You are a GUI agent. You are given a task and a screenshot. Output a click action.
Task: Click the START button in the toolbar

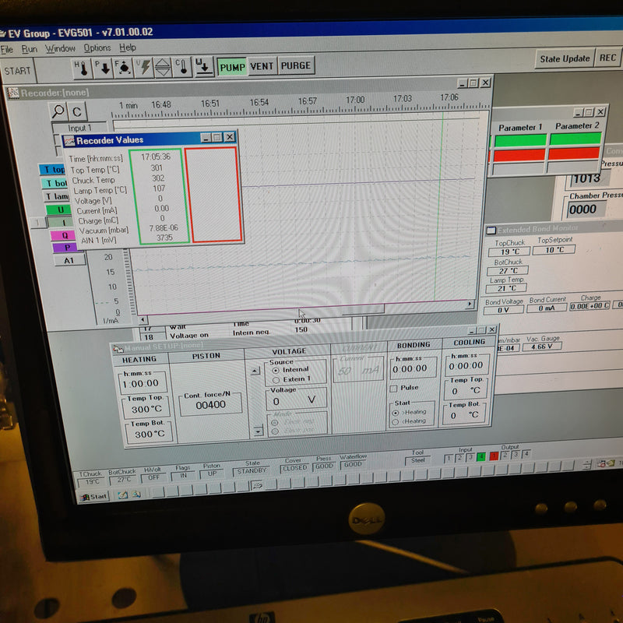[x=17, y=71]
